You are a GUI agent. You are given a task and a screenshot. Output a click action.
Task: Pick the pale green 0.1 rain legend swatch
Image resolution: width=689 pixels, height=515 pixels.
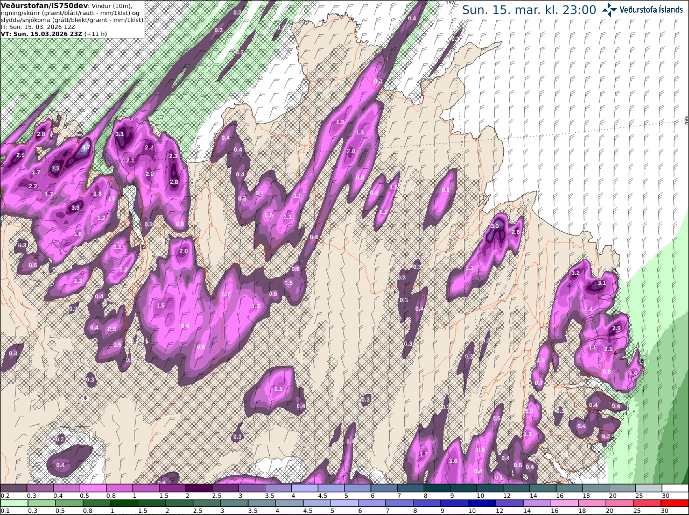point(13,504)
